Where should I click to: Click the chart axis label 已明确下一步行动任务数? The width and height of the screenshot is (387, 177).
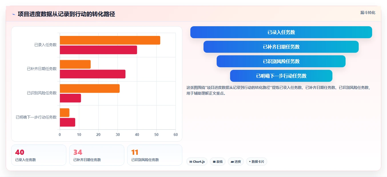pyautogui.click(x=36, y=117)
